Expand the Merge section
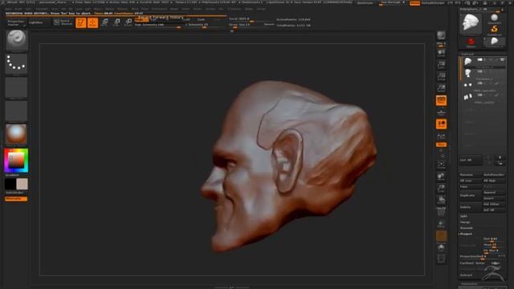 coord(465,222)
